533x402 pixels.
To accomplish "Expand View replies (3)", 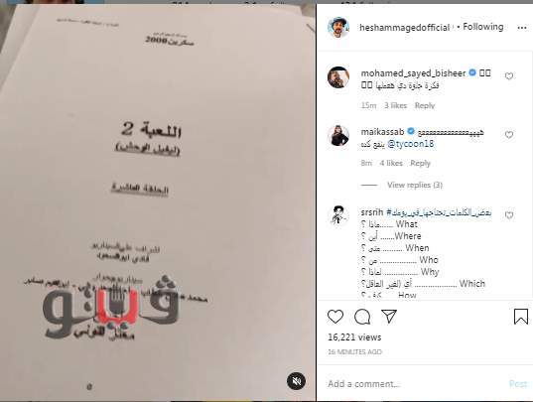I will coord(415,185).
